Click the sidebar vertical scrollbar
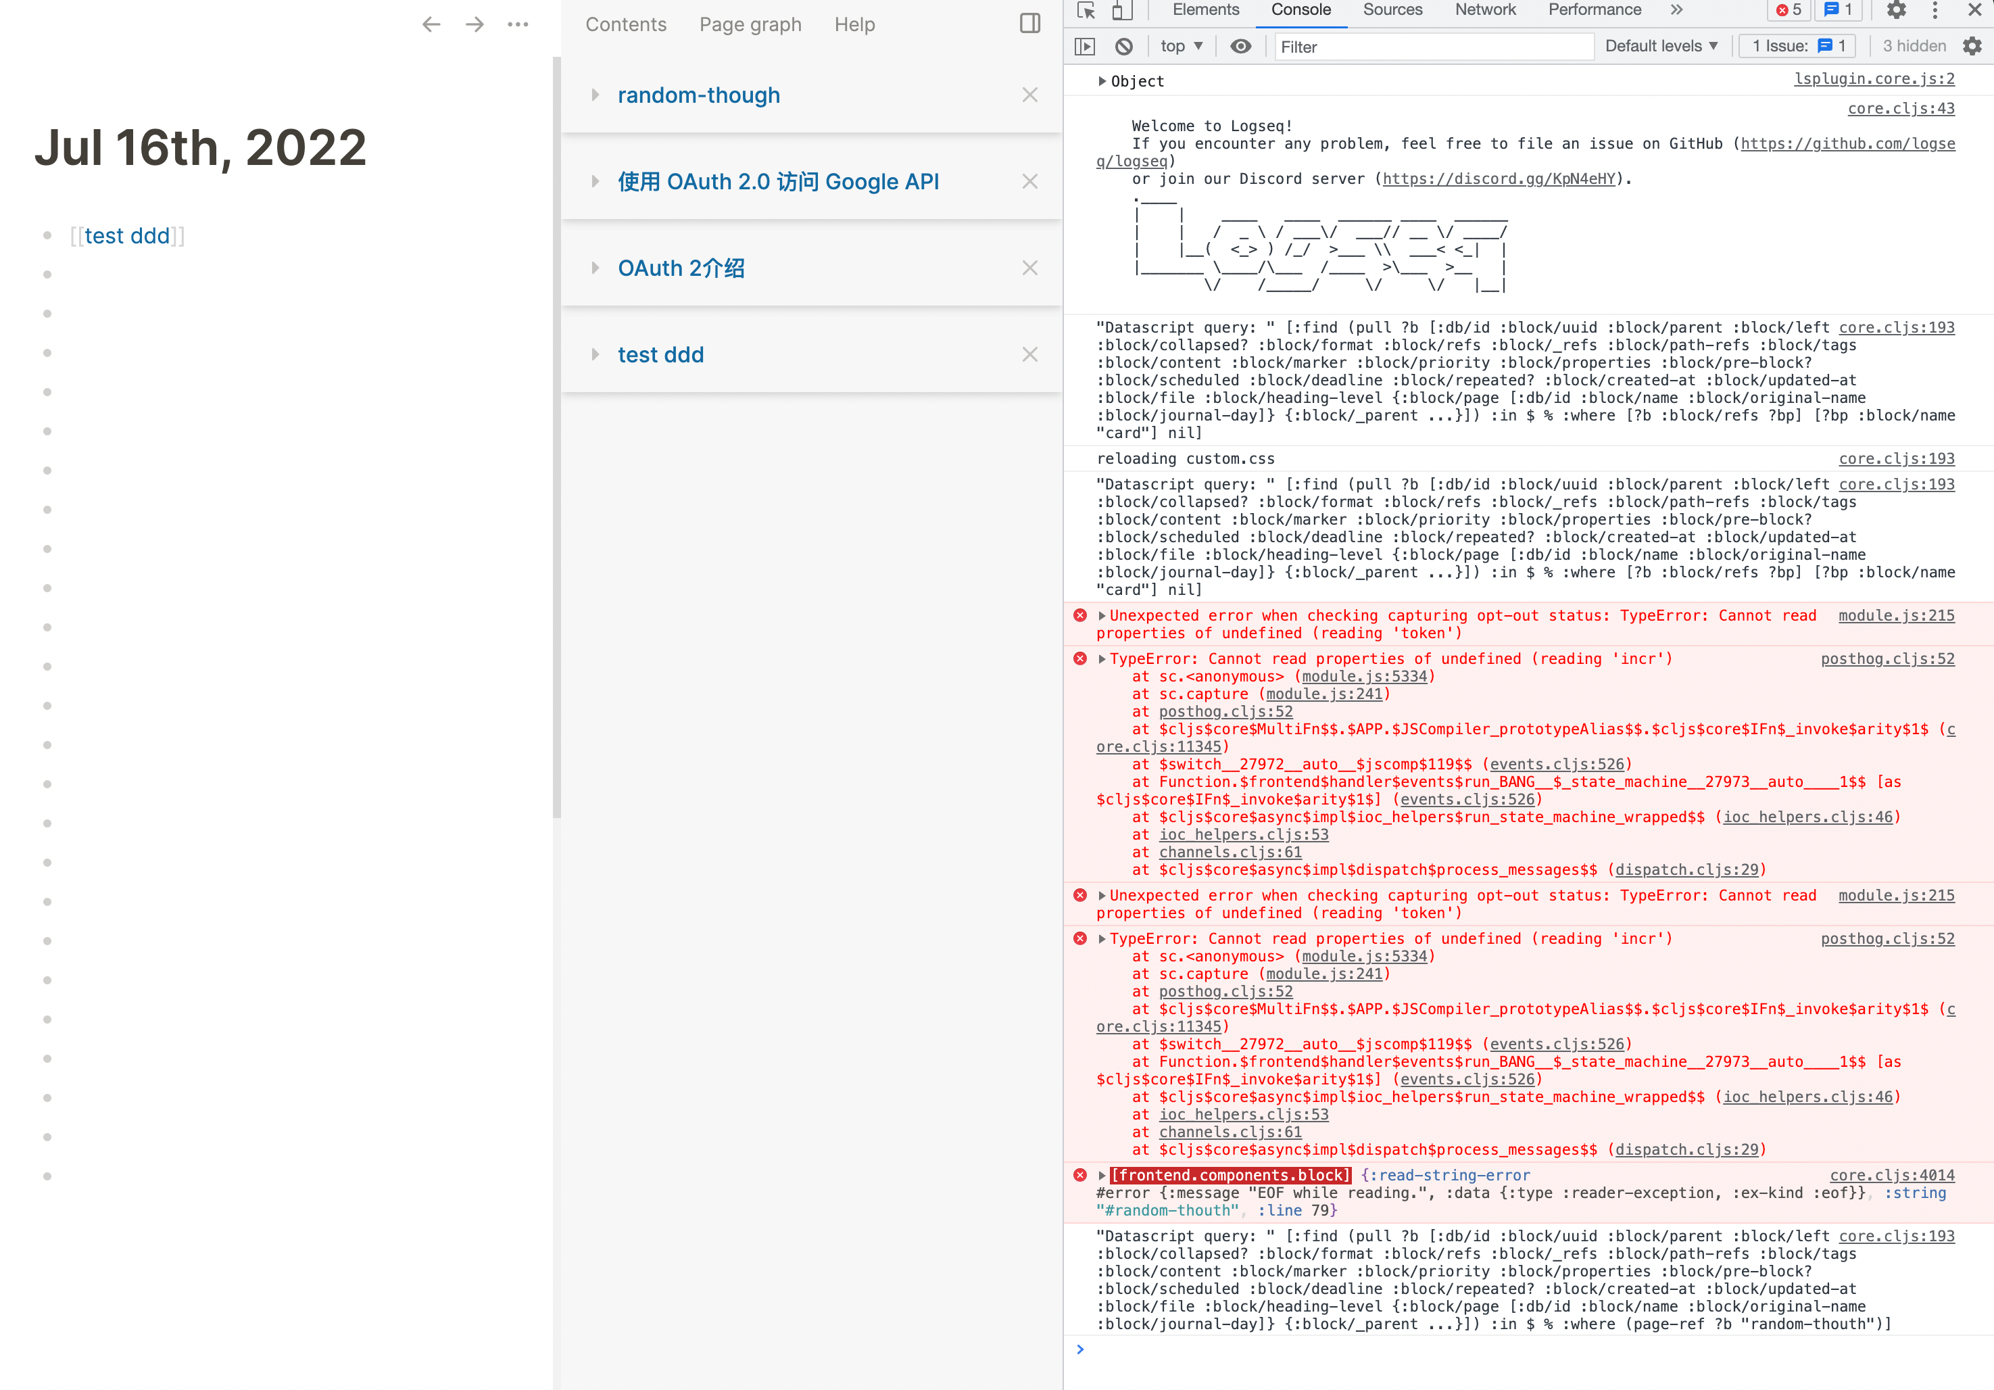Screen dimensions: 1994x1390 [557, 437]
